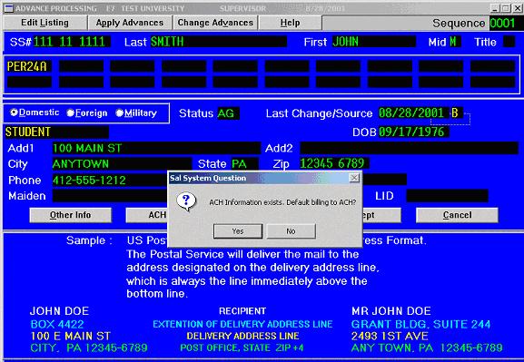
Task: Click the empty Title field
Action: [x=509, y=42]
